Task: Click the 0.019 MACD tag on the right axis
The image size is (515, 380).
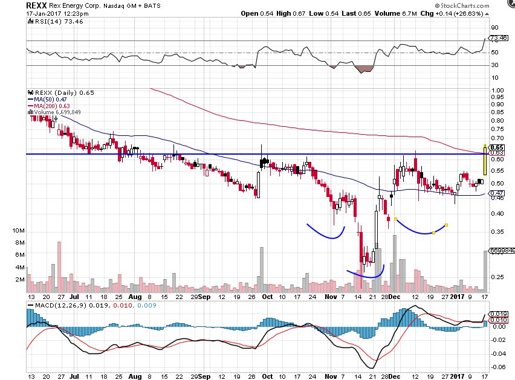Action: pos(499,314)
